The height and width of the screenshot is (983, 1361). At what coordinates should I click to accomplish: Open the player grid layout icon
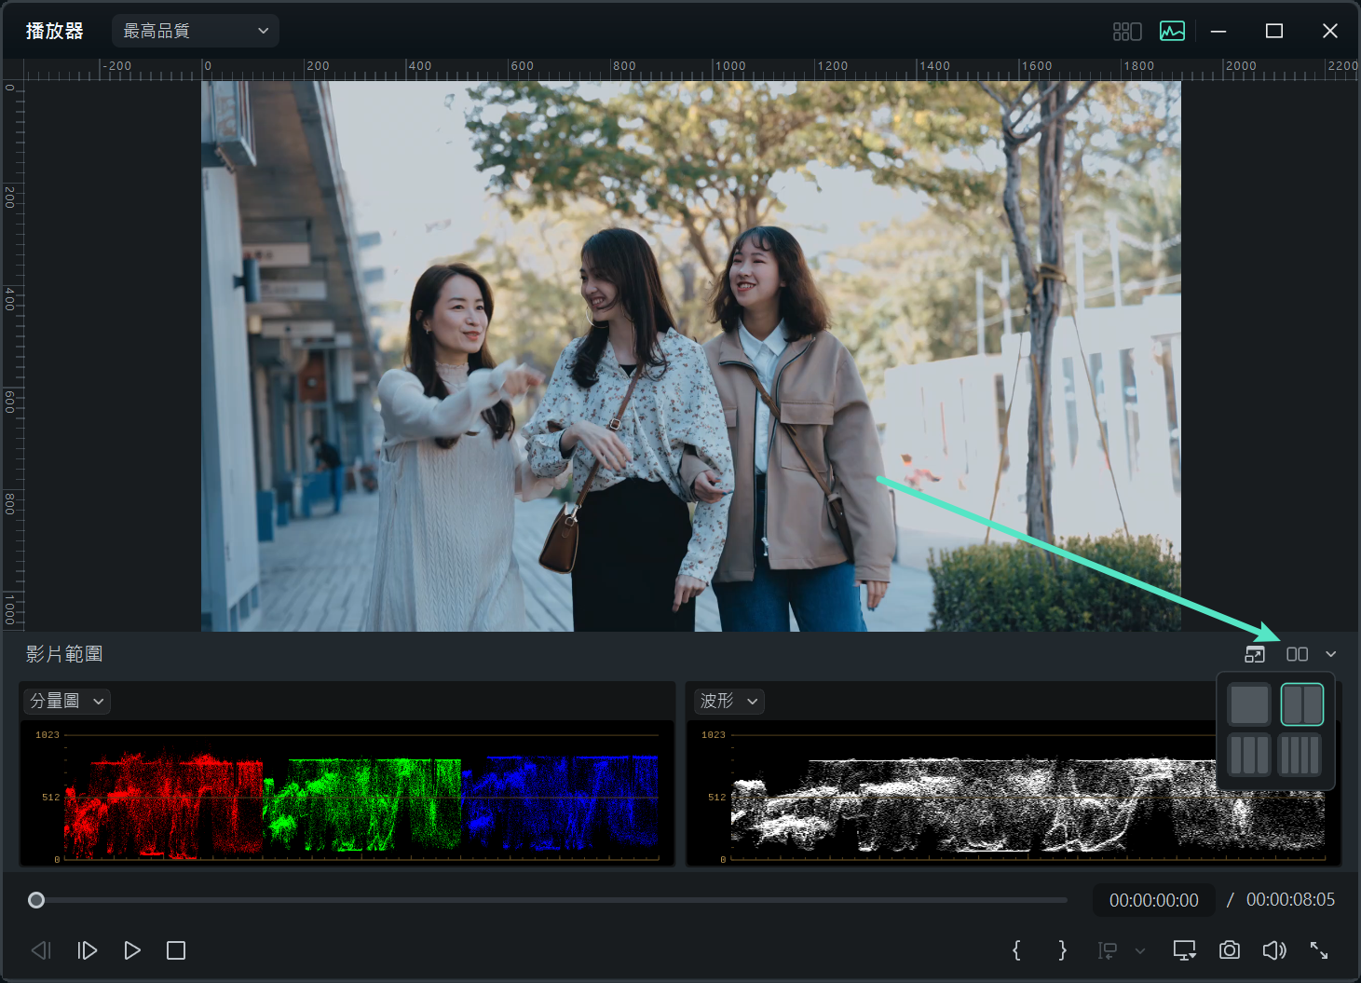[1126, 31]
